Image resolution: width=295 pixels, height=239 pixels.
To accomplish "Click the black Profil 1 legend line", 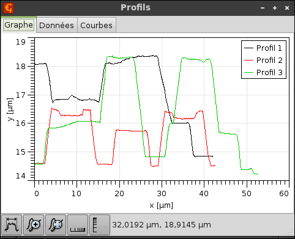I will 248,48.
